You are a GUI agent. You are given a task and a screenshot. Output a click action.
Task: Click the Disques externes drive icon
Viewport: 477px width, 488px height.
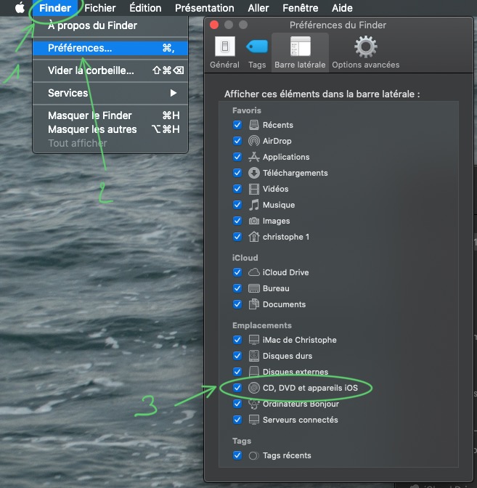coord(254,371)
